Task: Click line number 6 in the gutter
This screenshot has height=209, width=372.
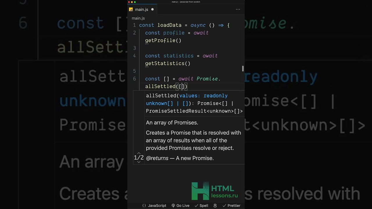Action: coord(134,79)
